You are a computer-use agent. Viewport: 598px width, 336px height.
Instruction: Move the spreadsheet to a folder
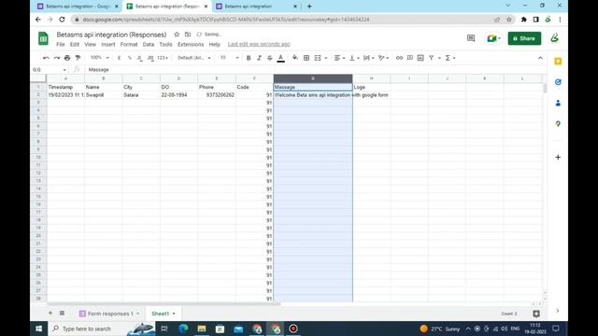click(x=188, y=35)
